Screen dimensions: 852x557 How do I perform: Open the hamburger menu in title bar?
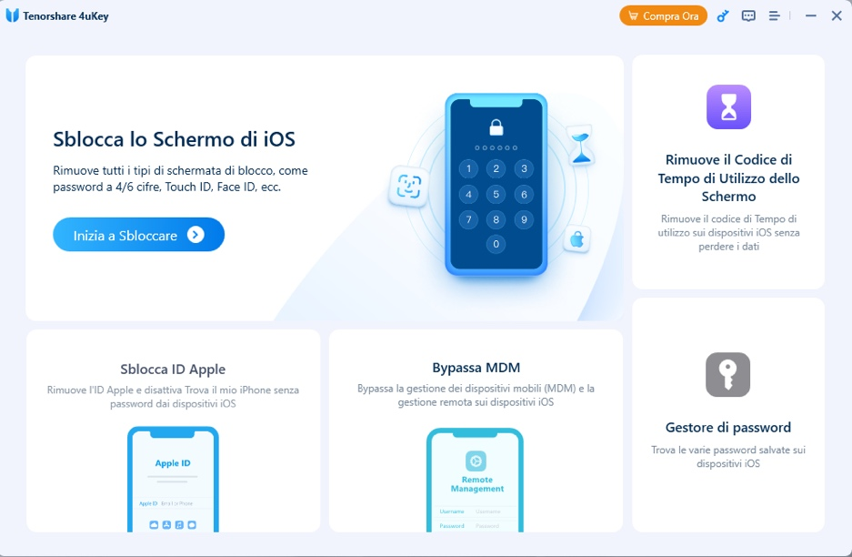pos(775,16)
